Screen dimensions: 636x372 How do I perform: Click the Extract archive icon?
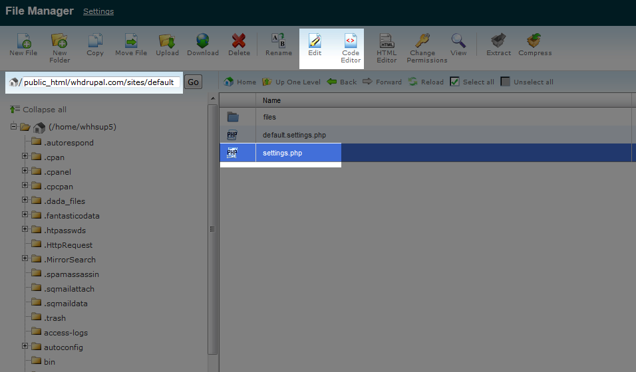pyautogui.click(x=498, y=41)
